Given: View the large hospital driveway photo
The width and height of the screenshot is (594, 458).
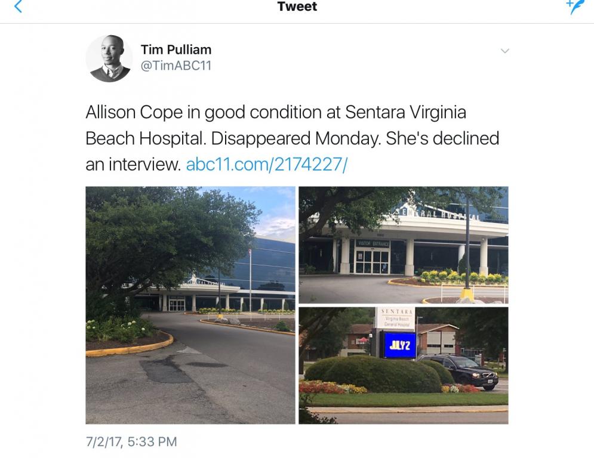Looking at the screenshot, I should pos(190,305).
